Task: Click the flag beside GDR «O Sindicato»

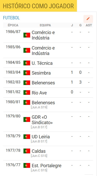Action: pyautogui.click(x=27, y=119)
